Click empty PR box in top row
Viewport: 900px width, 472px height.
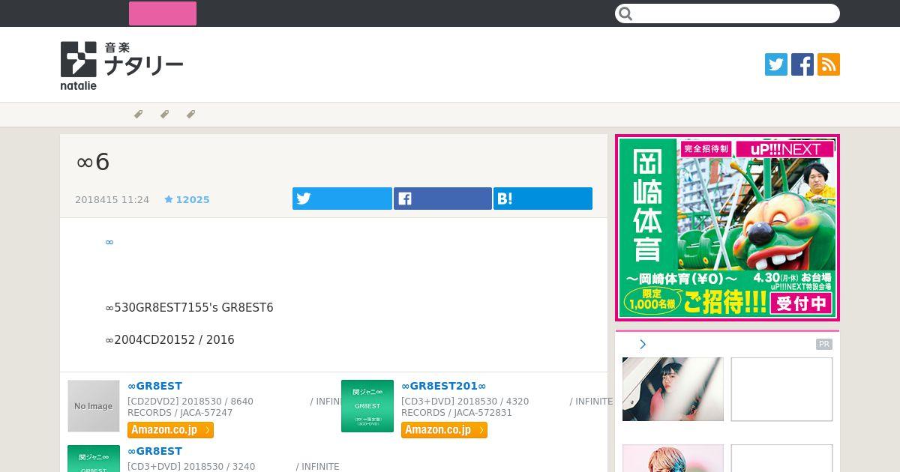(x=781, y=389)
